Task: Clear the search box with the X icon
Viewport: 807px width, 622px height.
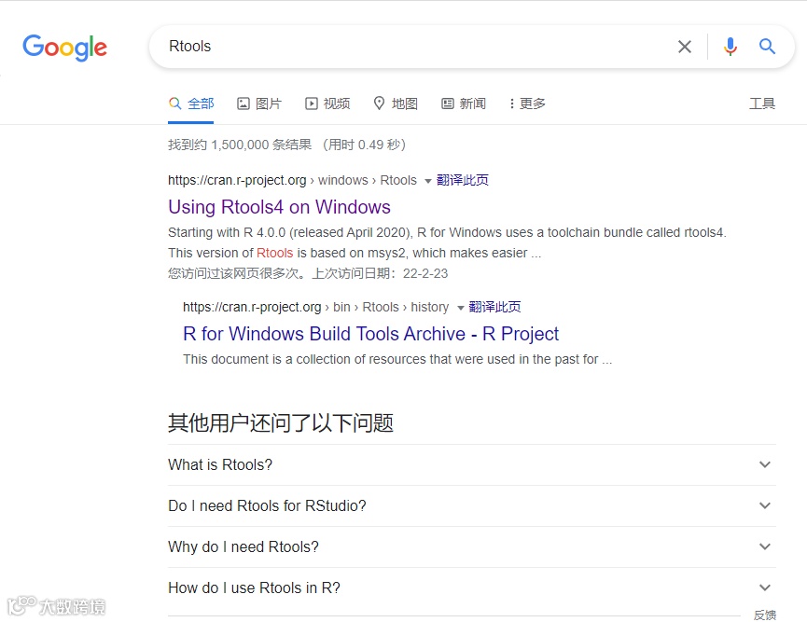Action: (x=685, y=47)
